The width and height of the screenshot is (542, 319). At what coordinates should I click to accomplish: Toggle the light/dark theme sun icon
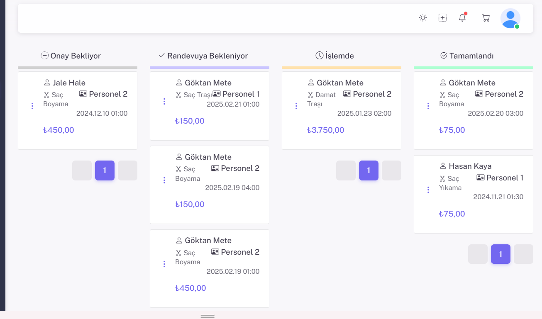pos(422,18)
